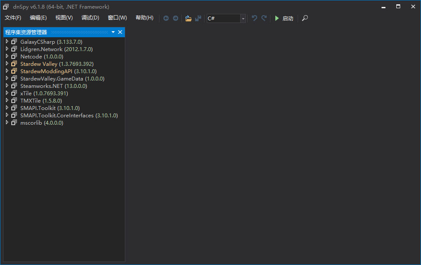Click the GalaxyCSharp assembly icon

pyautogui.click(x=14, y=42)
